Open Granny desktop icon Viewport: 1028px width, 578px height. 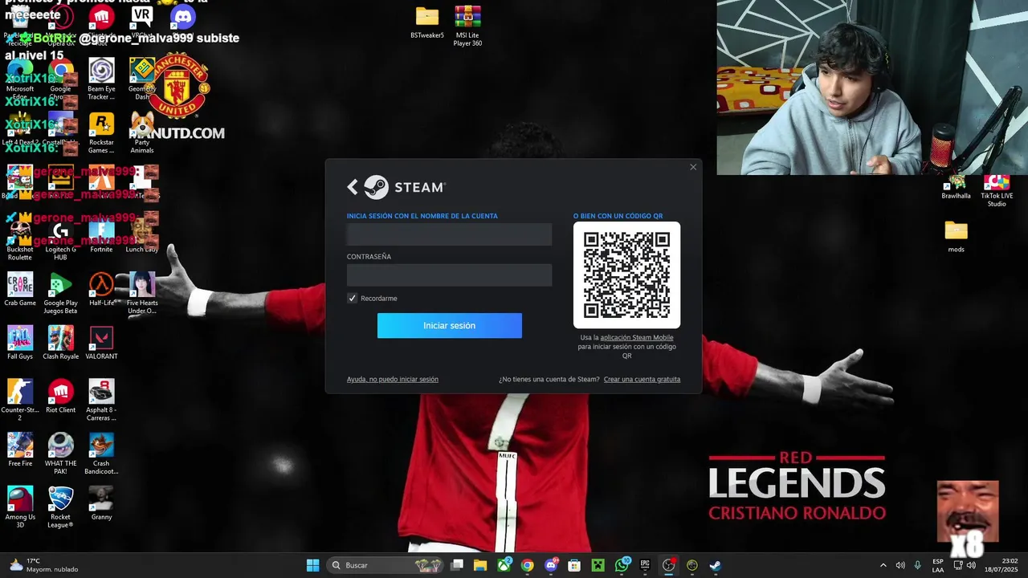click(x=101, y=503)
